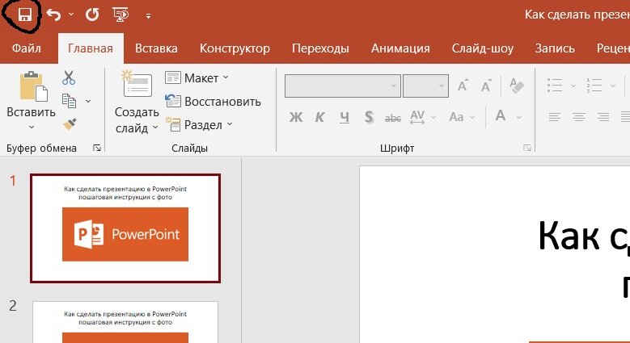The width and height of the screenshot is (630, 343).
Task: Click the Clear Formatting eraser icon
Action: tap(516, 86)
